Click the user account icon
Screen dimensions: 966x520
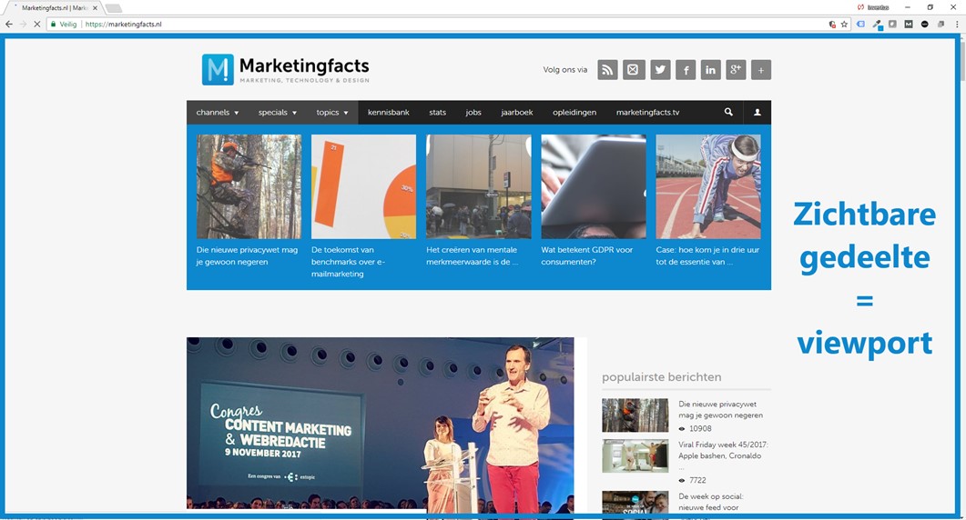click(x=757, y=113)
